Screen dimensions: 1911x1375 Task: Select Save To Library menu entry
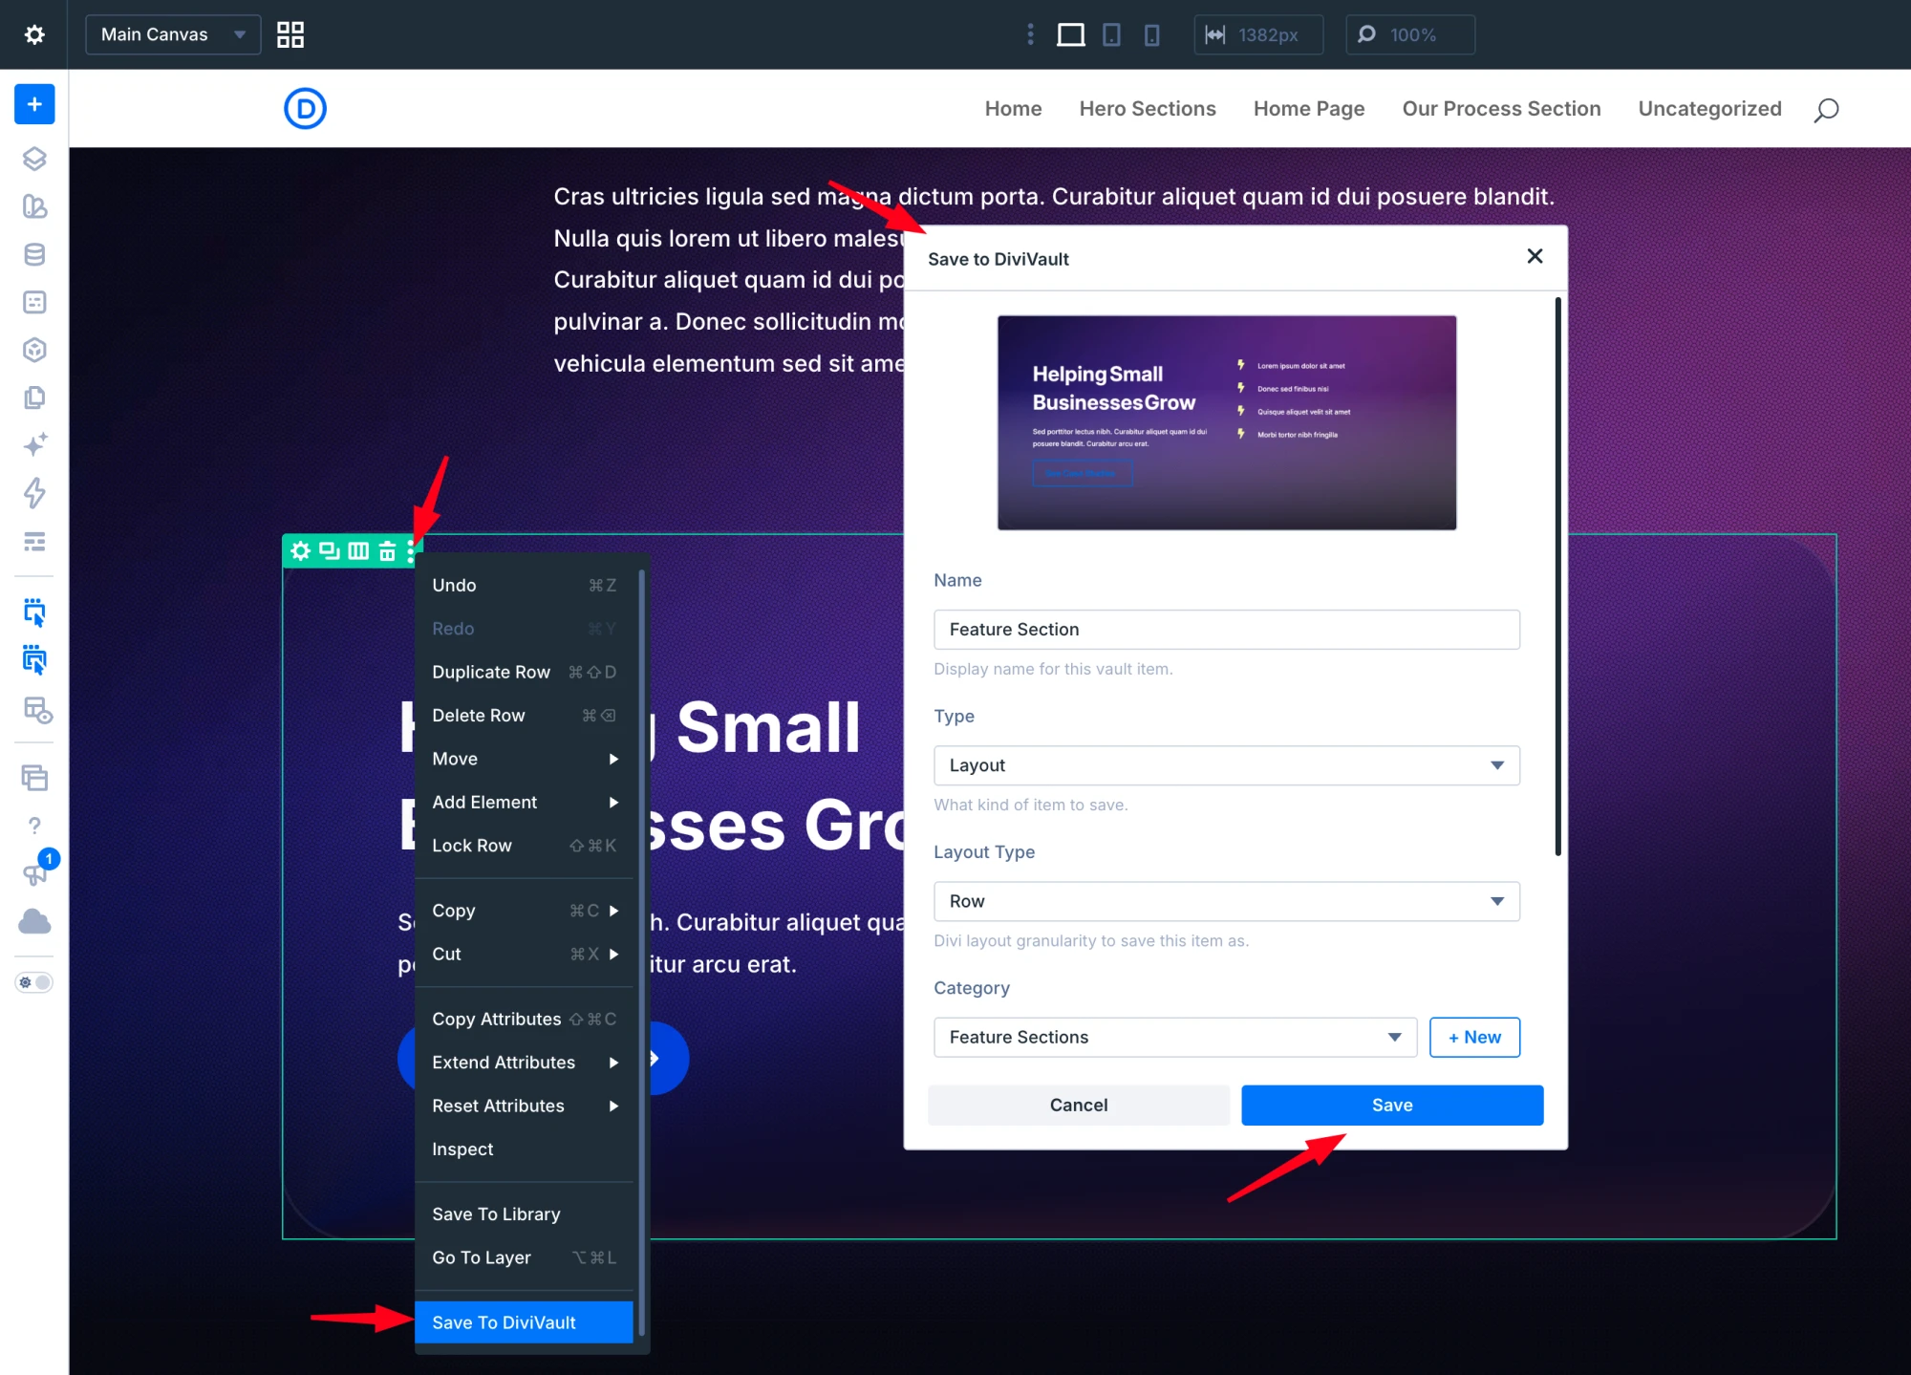pyautogui.click(x=524, y=1214)
